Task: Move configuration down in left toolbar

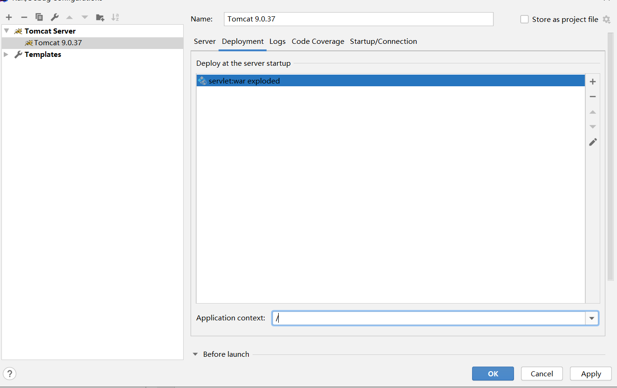Action: point(84,17)
